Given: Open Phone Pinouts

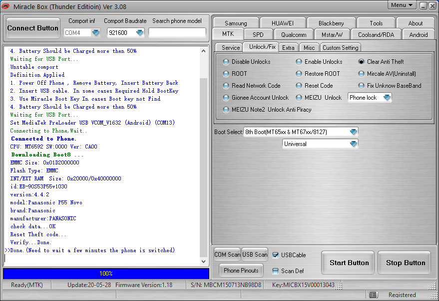Looking at the screenshot, I should (241, 270).
